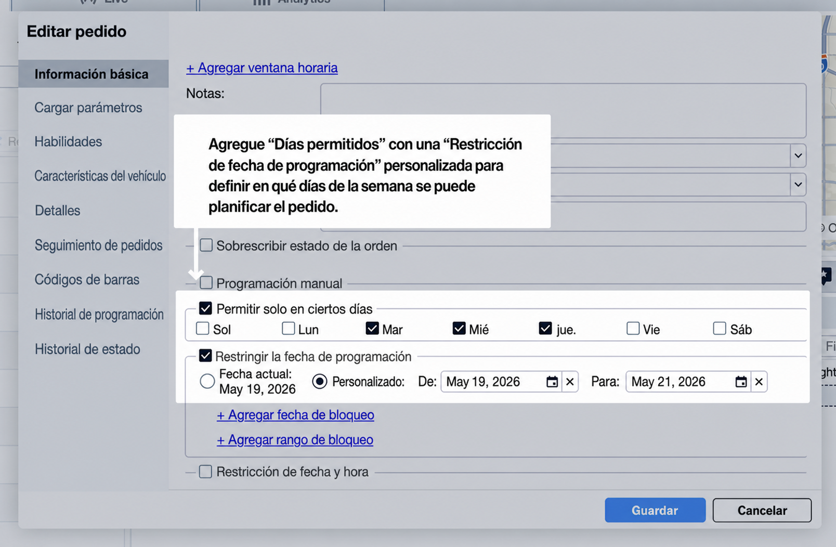The height and width of the screenshot is (547, 836).
Task: Uncheck the Mié day checkbox
Action: (x=459, y=329)
